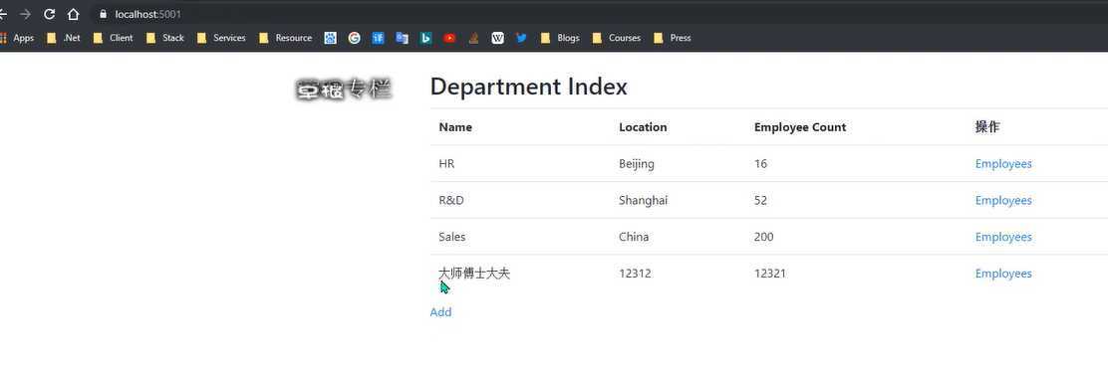The width and height of the screenshot is (1108, 373).
Task: Open the blue translate bookmark icon
Action: [x=378, y=38]
